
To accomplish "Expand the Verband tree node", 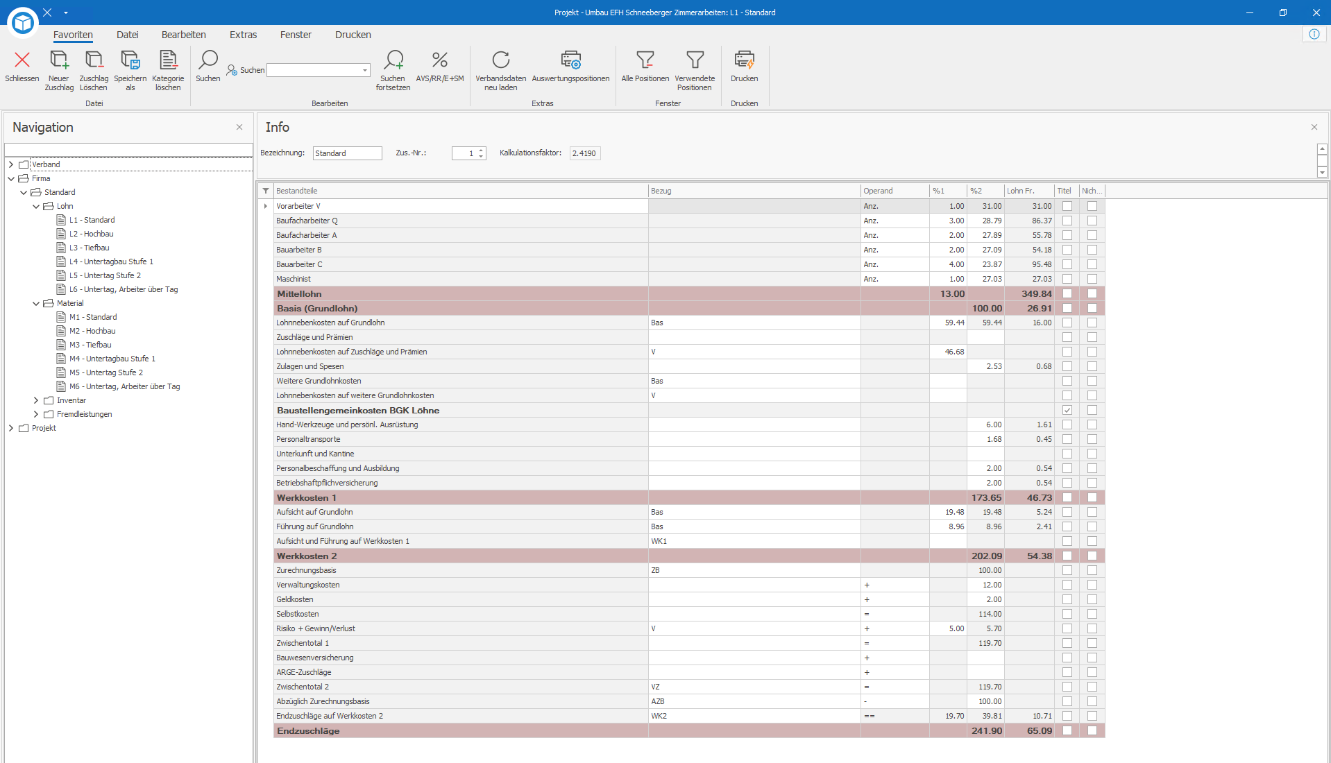I will tap(11, 164).
